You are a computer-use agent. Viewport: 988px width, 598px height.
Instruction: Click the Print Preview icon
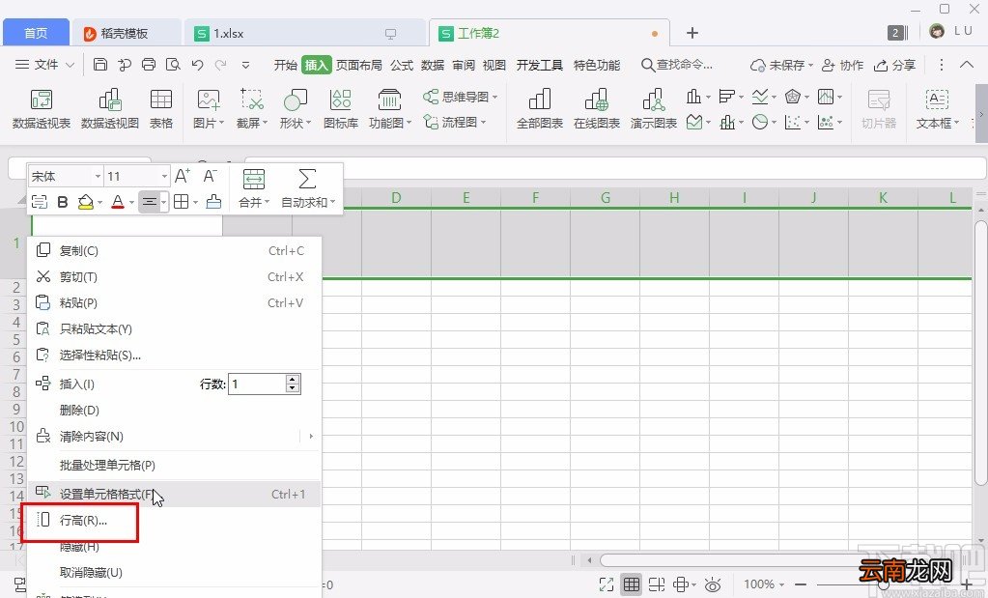[173, 65]
